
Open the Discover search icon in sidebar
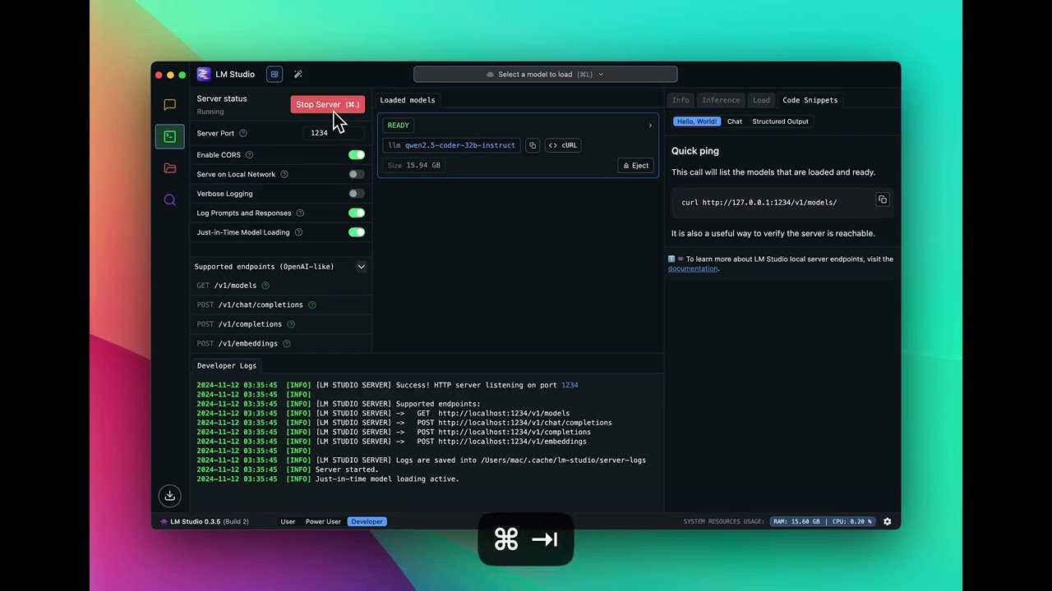(170, 200)
